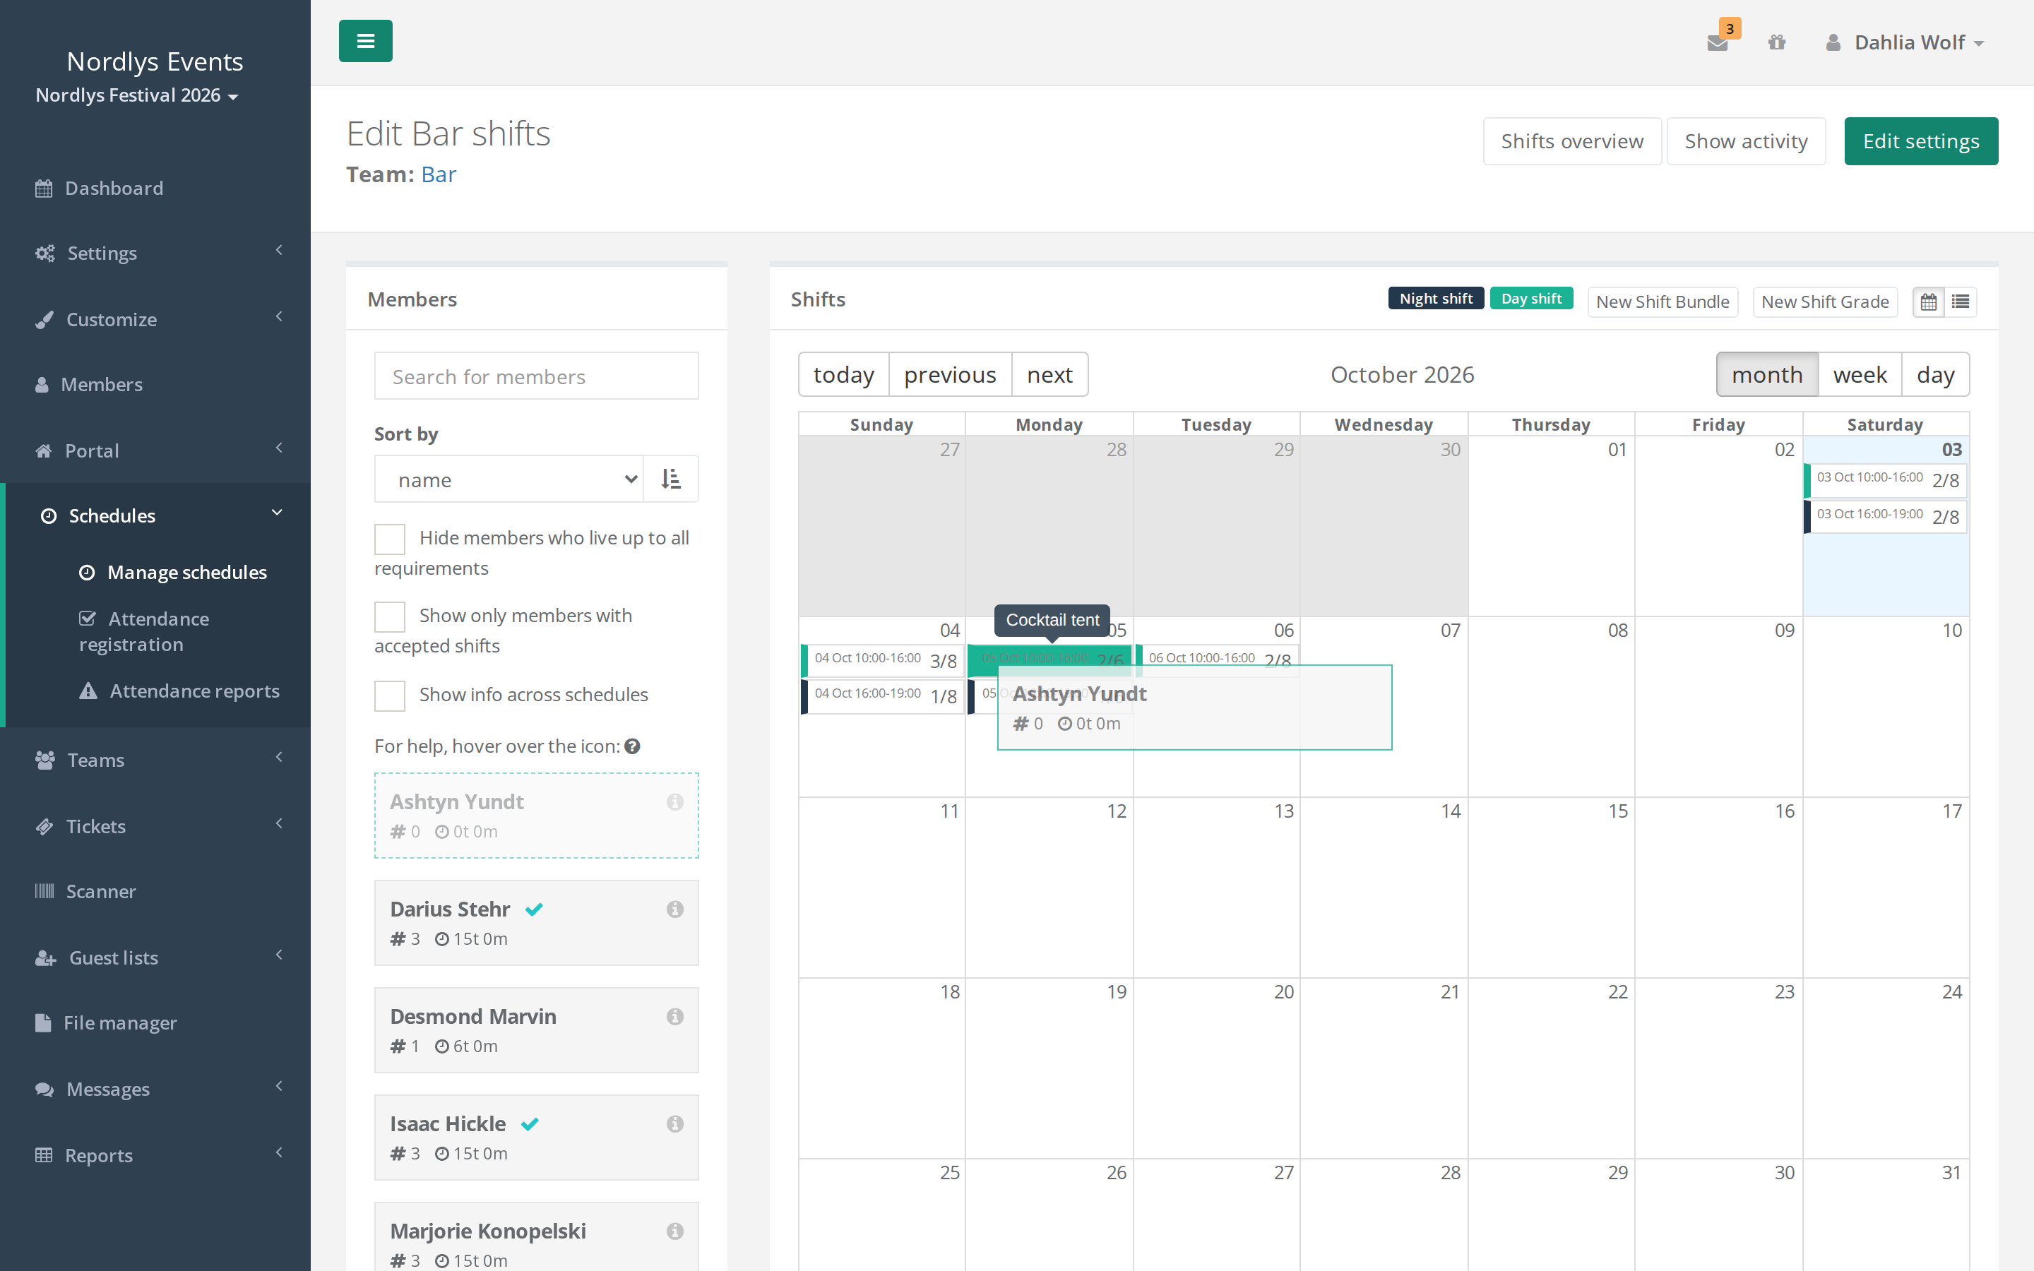Screen dimensions: 2034x1271
Task: Switch to calendar view icon
Action: click(x=1929, y=302)
